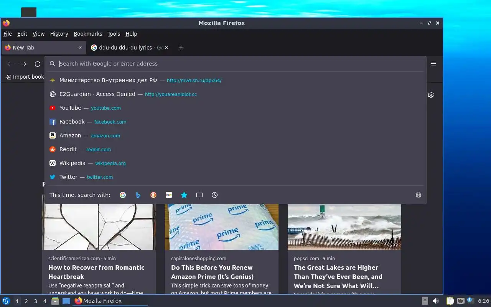
Task: Search this time with Google icon
Action: pos(123,195)
